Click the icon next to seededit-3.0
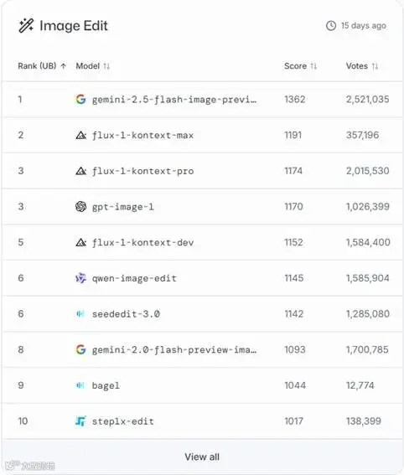Image resolution: width=404 pixels, height=475 pixels. tap(80, 314)
